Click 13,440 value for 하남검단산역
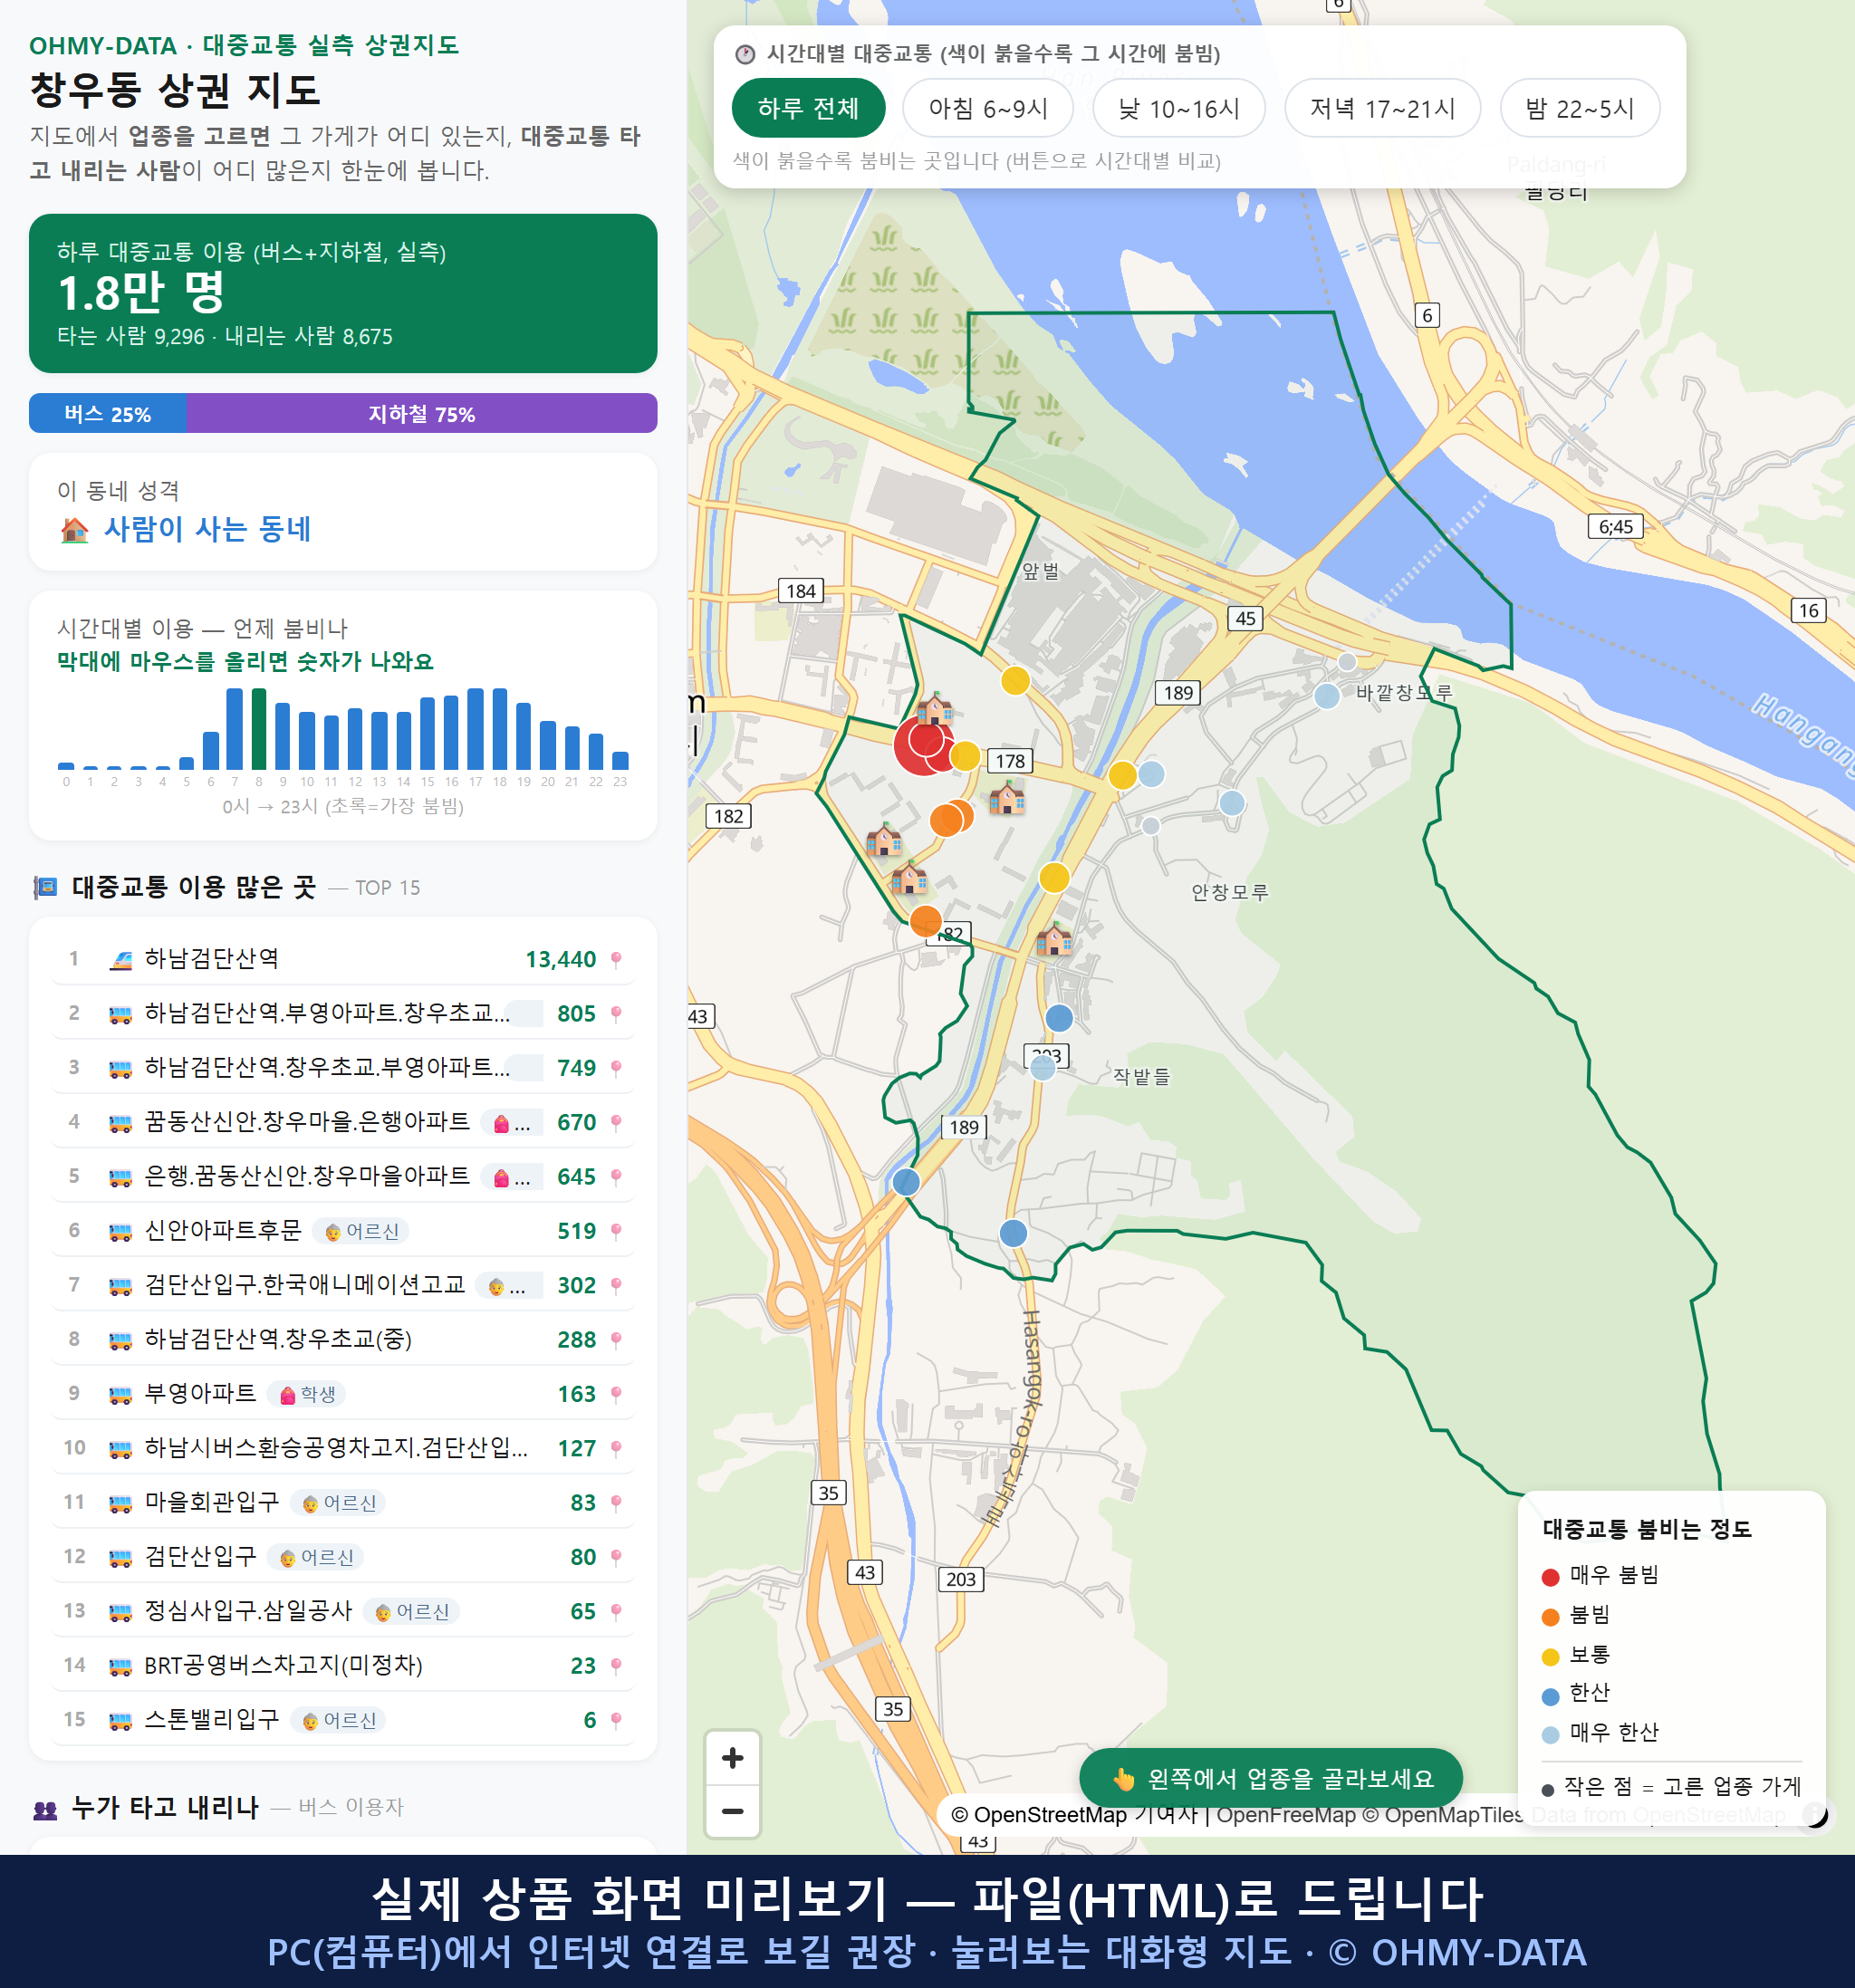 pyautogui.click(x=560, y=960)
